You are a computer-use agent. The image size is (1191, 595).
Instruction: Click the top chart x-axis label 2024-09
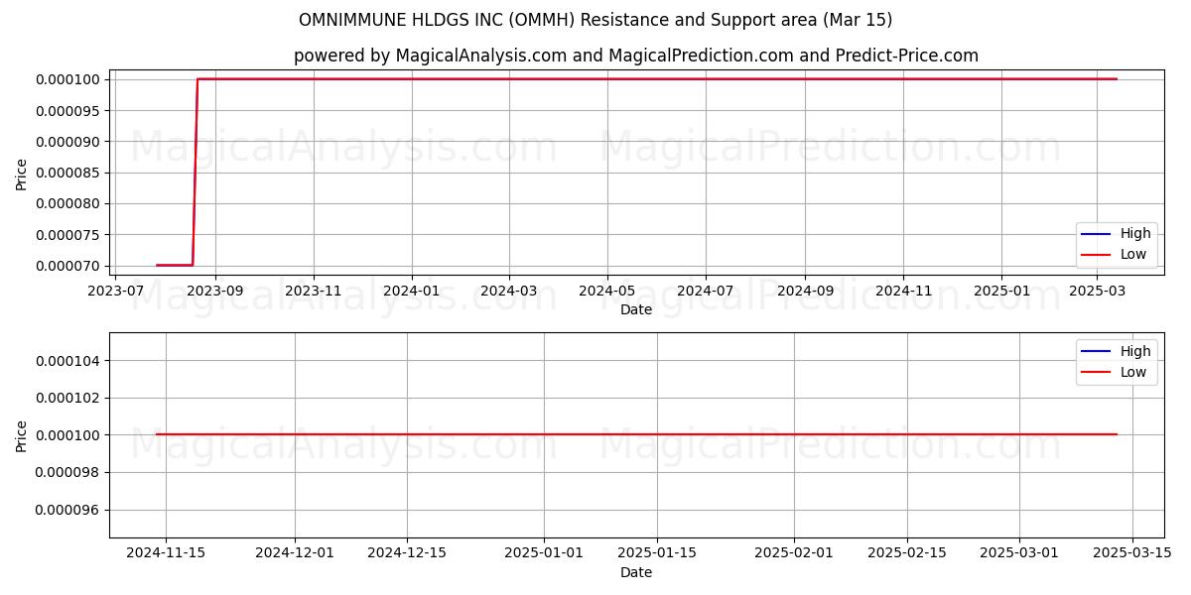[805, 291]
